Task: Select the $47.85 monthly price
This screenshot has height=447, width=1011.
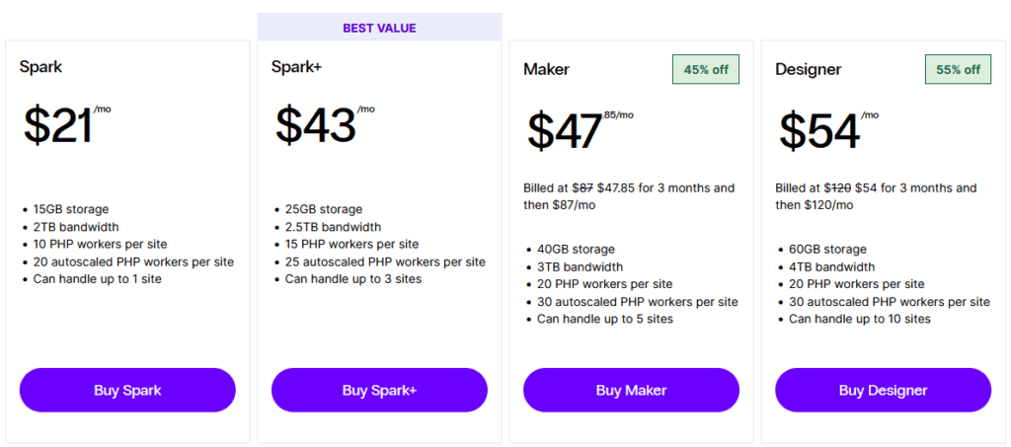Action: click(581, 129)
